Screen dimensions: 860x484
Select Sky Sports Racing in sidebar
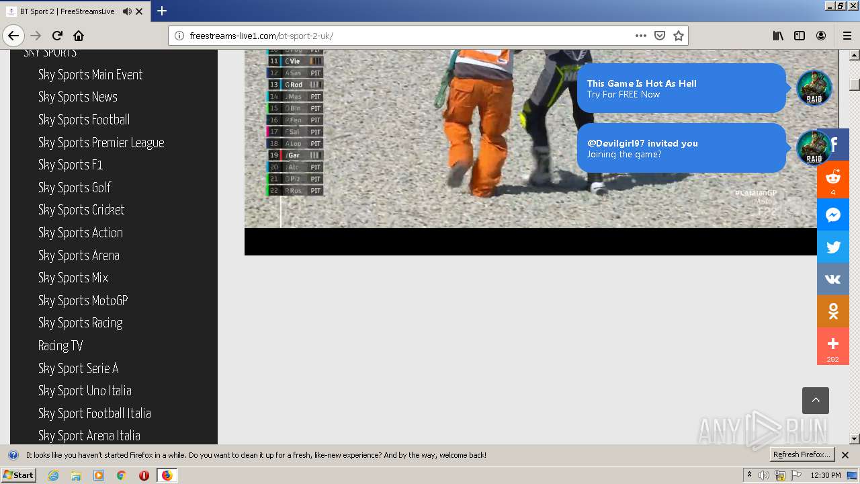80,323
